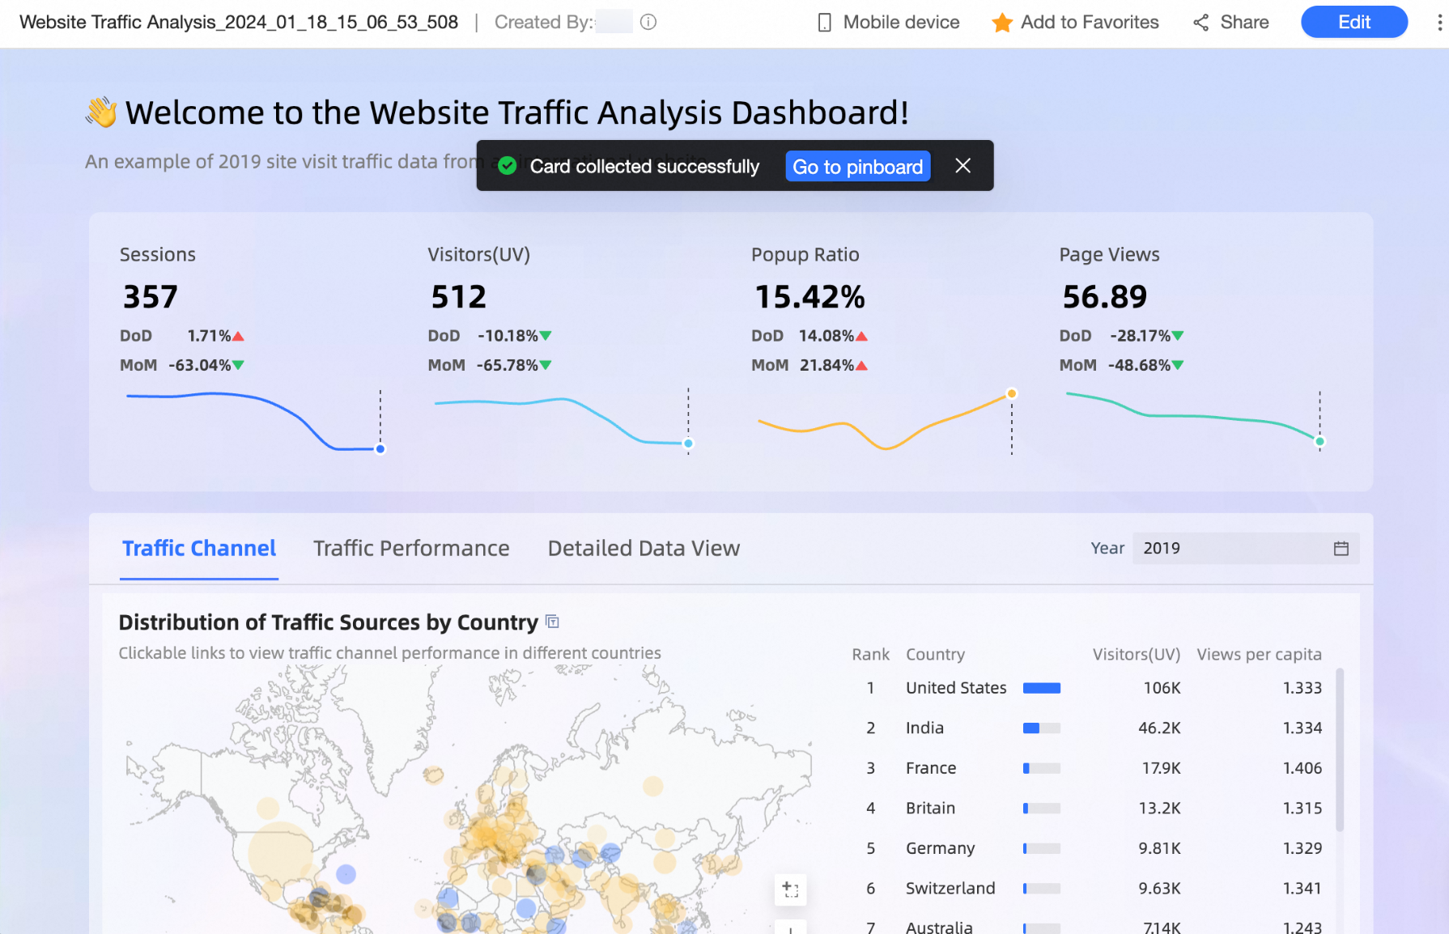The height and width of the screenshot is (934, 1449).
Task: Click the Visitors(UV) value 512
Action: [458, 297]
